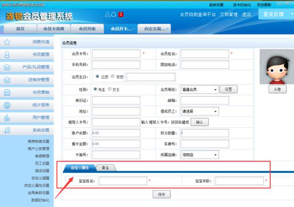Screen dimensions: 294x207
Task: Expand the 提成员工 dropdown
Action: (x=198, y=111)
